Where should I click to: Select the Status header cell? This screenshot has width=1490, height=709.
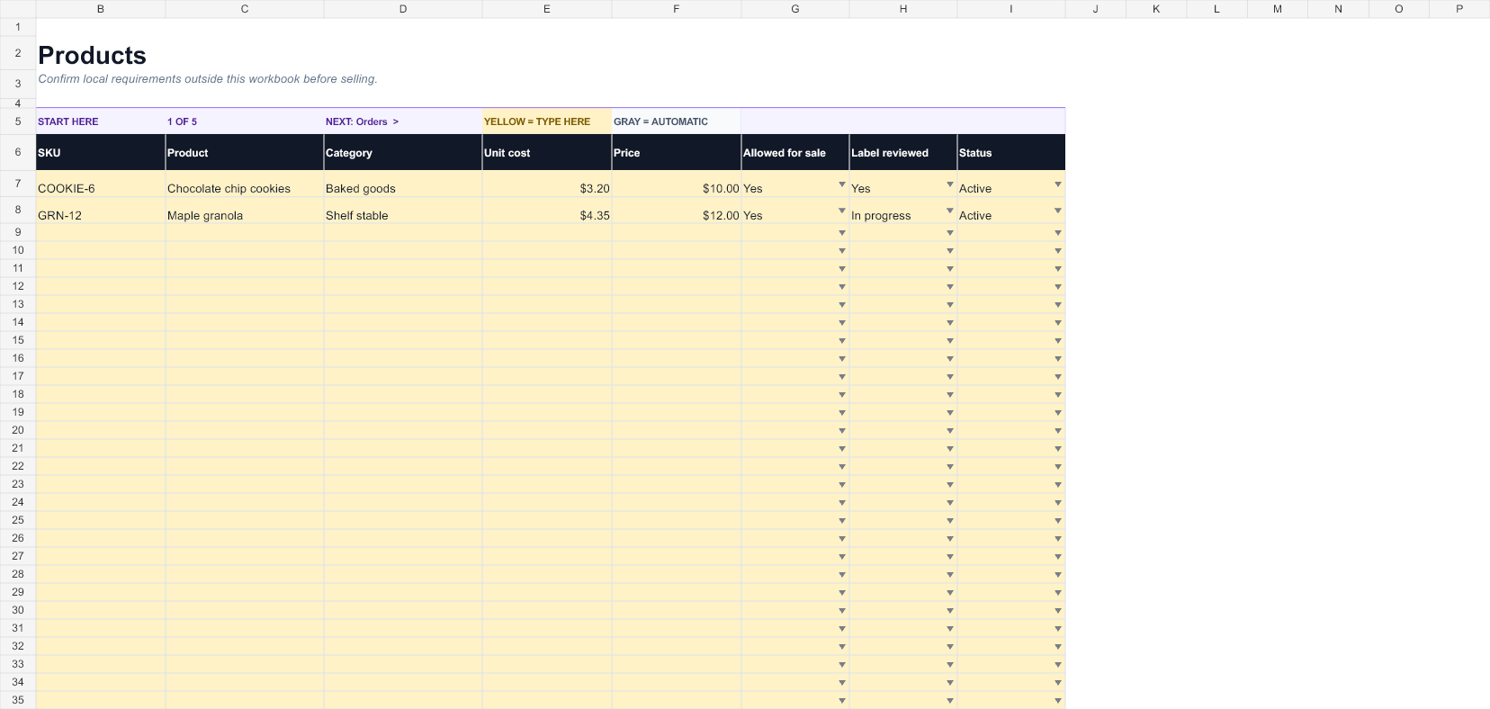[x=1011, y=152]
